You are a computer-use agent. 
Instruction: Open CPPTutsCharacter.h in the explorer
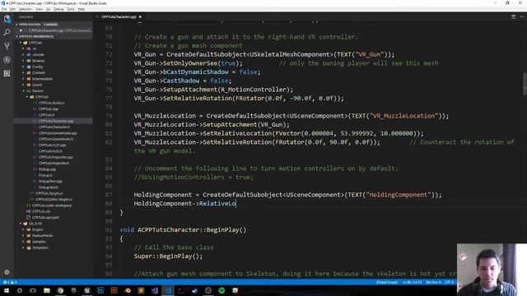click(54, 127)
